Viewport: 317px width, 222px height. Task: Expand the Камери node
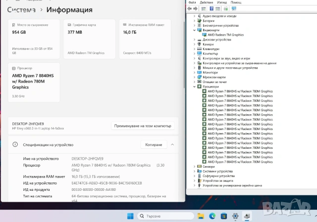[x=194, y=44]
